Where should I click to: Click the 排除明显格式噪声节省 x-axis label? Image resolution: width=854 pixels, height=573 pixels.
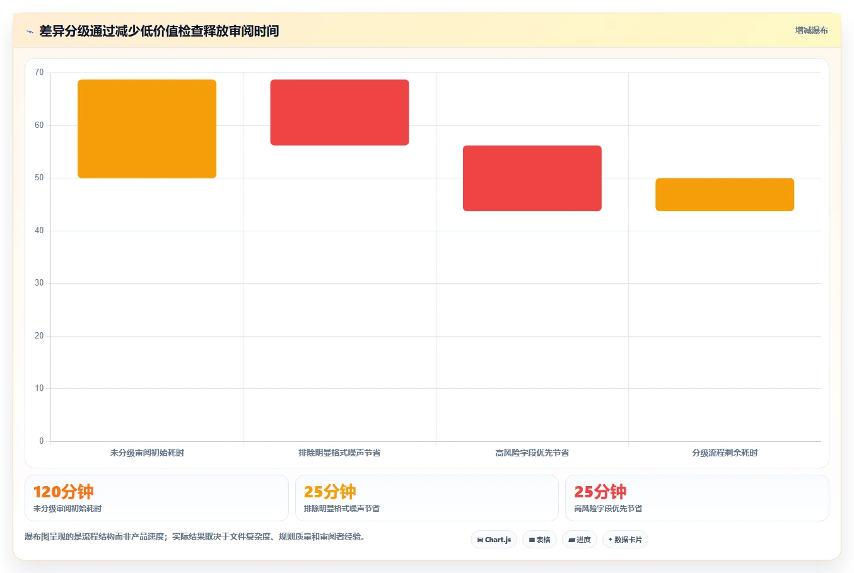(339, 453)
